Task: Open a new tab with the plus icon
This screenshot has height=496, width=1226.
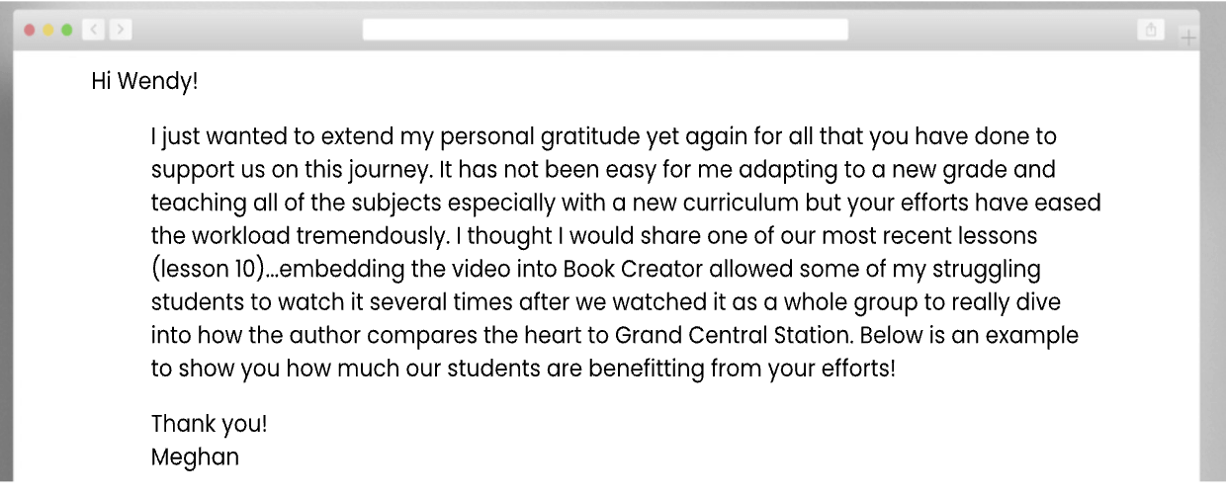Action: tap(1188, 38)
